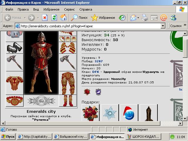
Task: Expand the Ссылки links chevron
Action: pos(185,25)
